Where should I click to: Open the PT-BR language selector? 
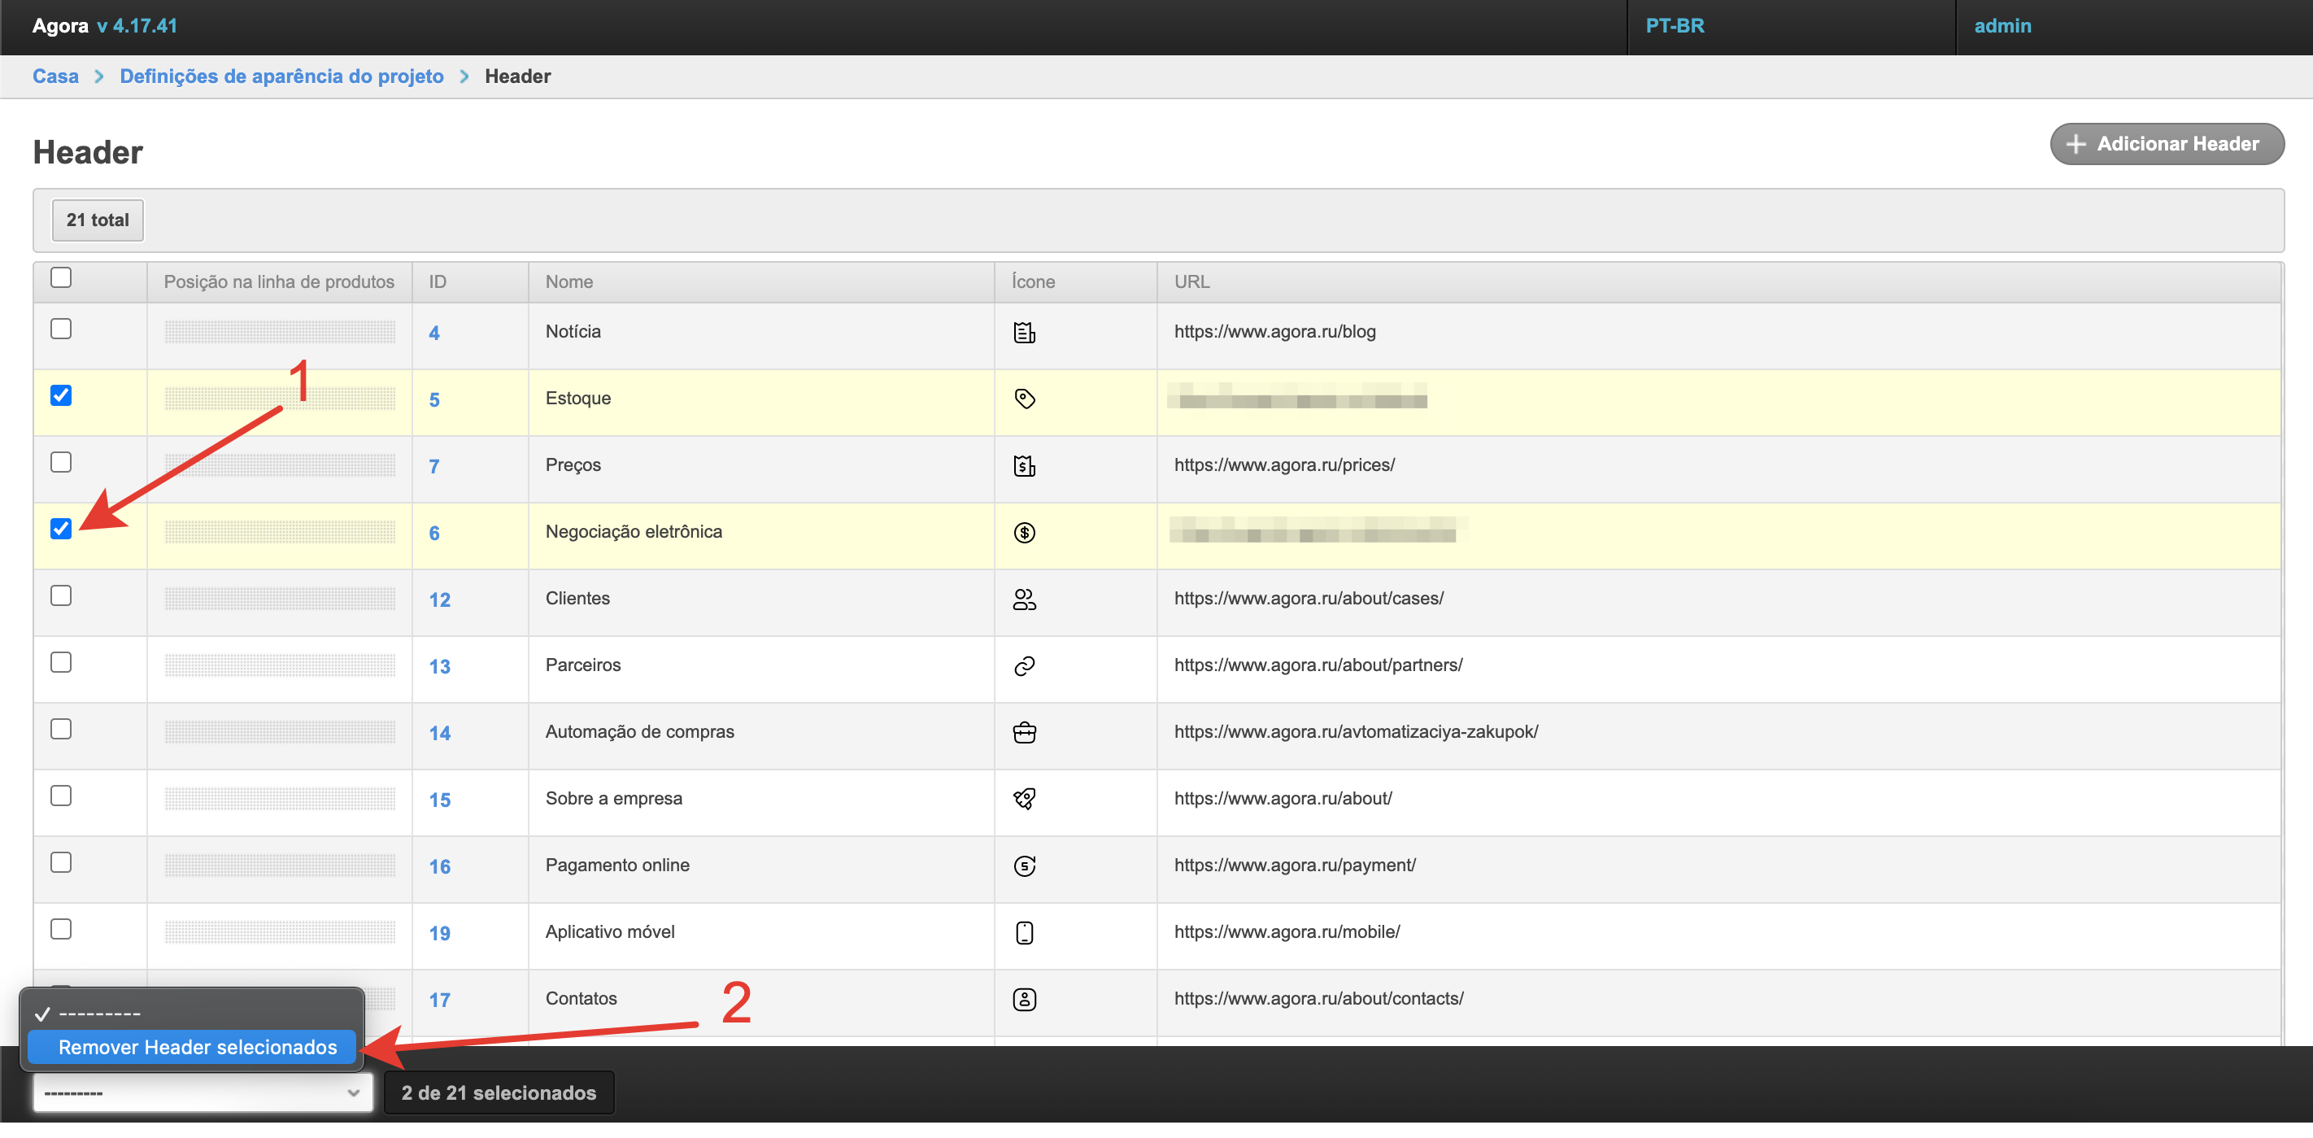tap(1675, 26)
